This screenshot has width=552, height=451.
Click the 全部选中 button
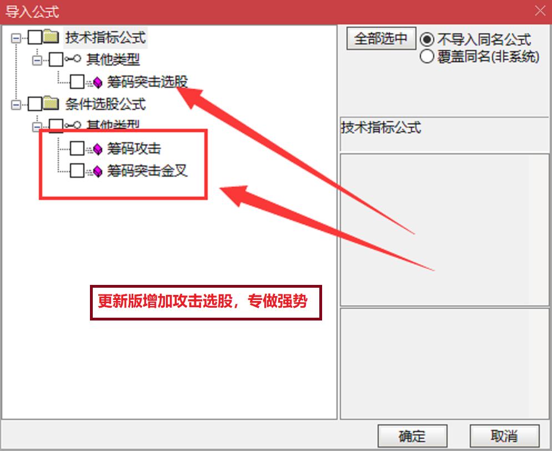coord(381,38)
